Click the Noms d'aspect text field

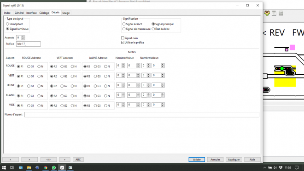click(x=142, y=115)
